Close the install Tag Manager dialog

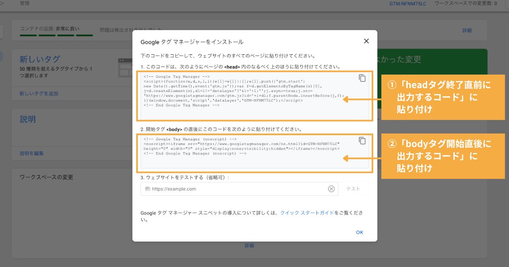[366, 41]
